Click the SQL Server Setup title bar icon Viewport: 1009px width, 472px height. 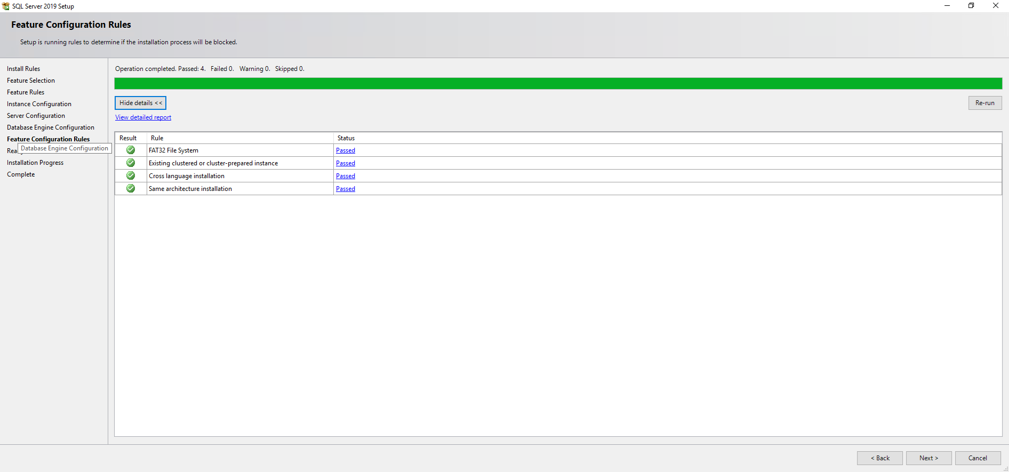(x=6, y=6)
